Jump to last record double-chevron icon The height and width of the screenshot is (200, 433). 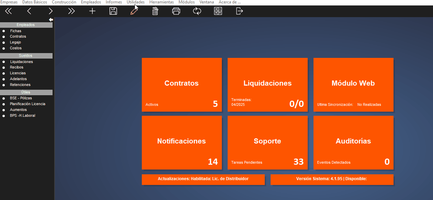click(71, 11)
